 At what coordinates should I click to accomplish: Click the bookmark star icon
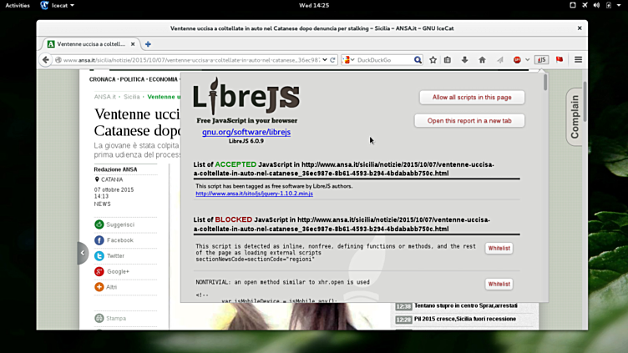coord(433,60)
